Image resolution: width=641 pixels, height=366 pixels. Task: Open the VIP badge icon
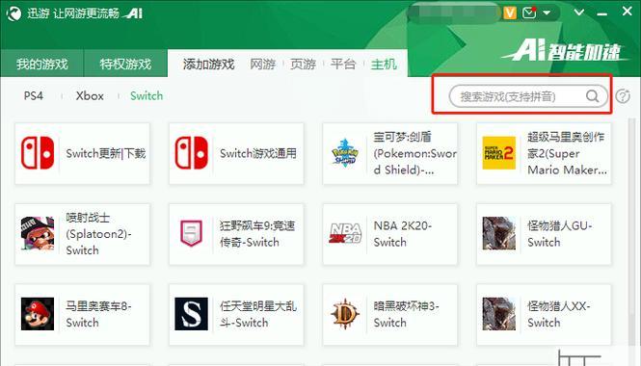(510, 13)
